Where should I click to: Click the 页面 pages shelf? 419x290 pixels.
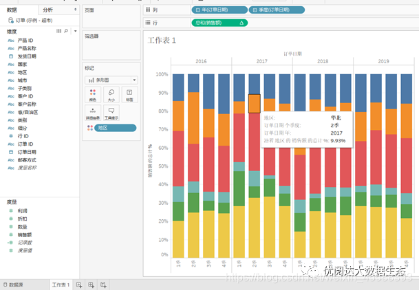pos(111,16)
